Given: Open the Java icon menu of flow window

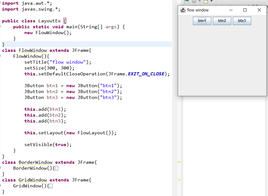Looking at the screenshot, I should (x=183, y=10).
